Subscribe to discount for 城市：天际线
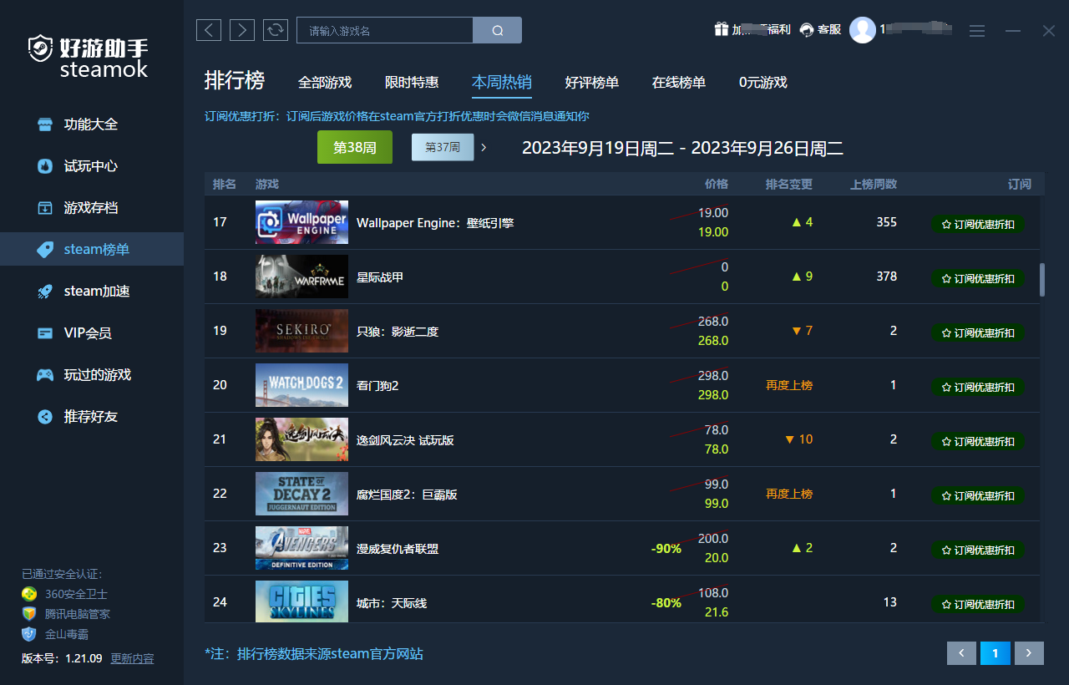Image resolution: width=1069 pixels, height=685 pixels. (x=978, y=604)
